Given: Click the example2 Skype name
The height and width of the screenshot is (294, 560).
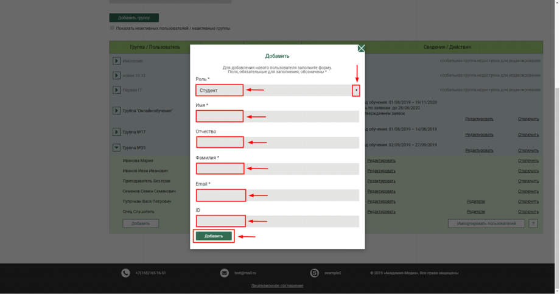Looking at the screenshot, I should 332,273.
